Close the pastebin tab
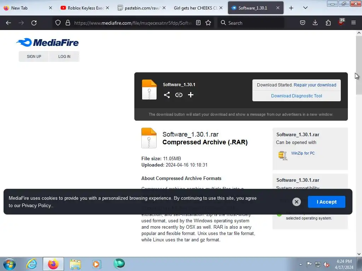The width and height of the screenshot is (362, 271). point(164,8)
